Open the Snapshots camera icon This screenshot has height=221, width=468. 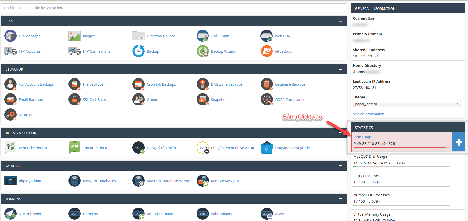coord(203,99)
